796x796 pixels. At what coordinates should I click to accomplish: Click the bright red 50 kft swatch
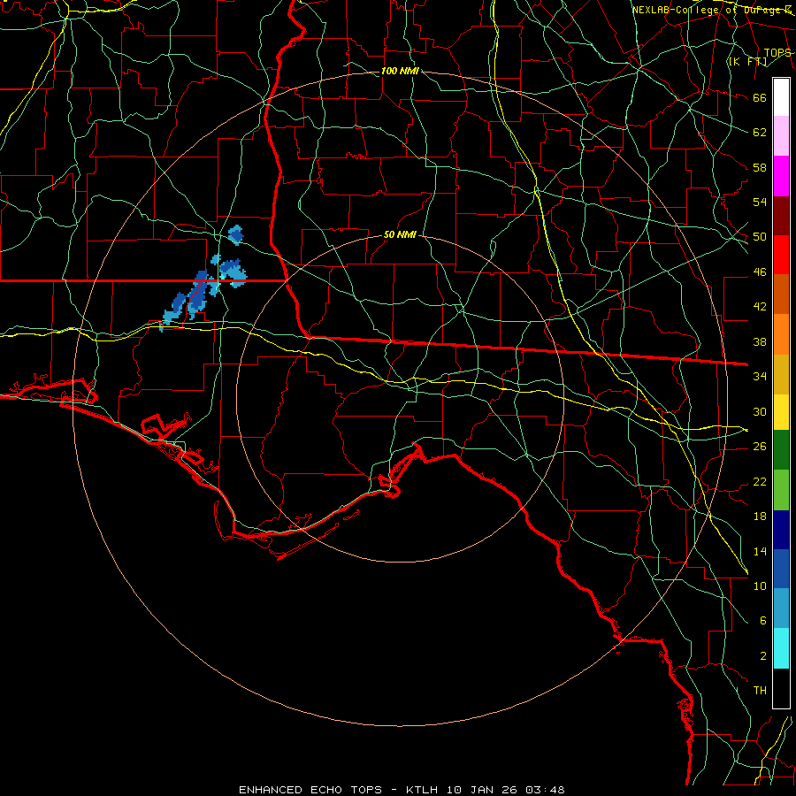781,255
